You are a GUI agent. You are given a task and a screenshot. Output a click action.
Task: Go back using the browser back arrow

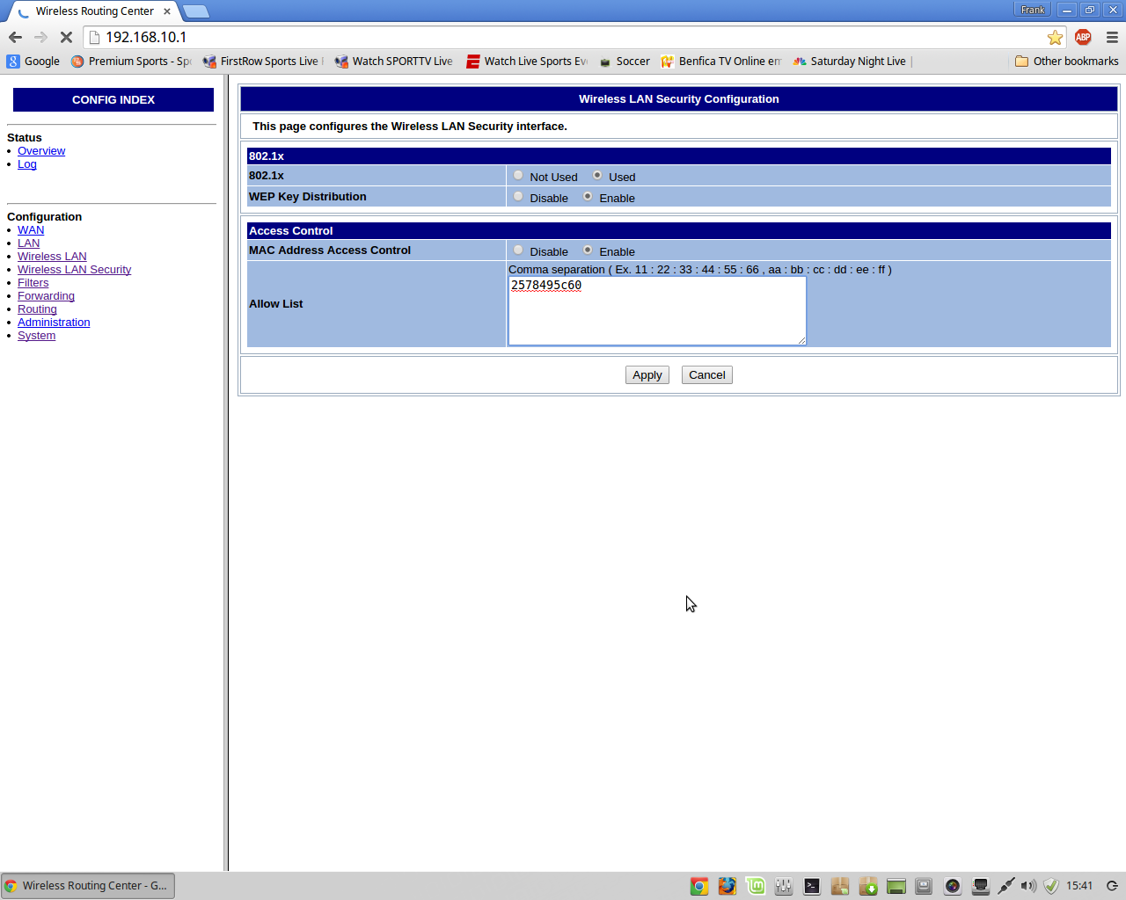pos(15,37)
